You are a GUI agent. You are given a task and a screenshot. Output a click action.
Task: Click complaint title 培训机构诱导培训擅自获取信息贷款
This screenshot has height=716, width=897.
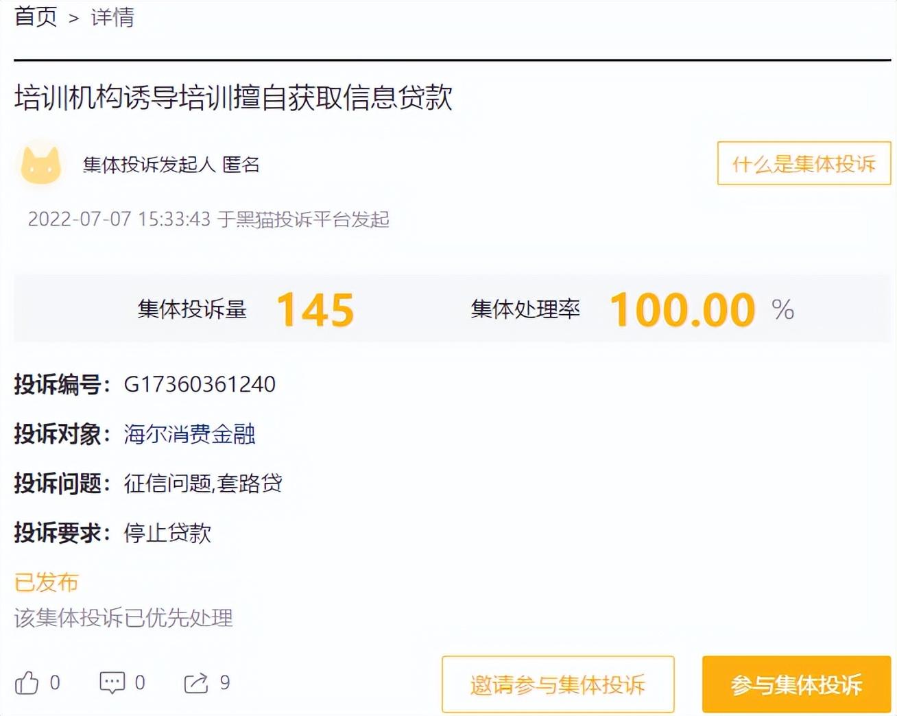click(x=233, y=97)
